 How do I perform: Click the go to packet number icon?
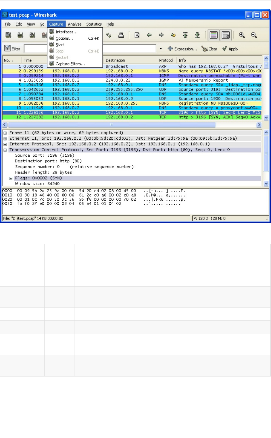(x=173, y=35)
